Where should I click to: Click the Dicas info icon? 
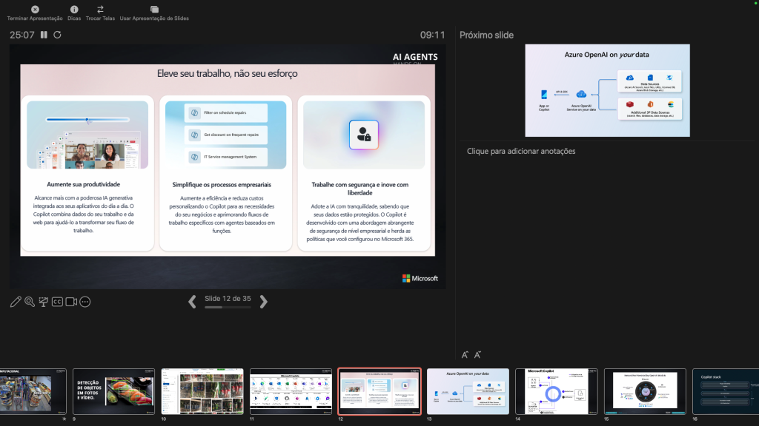coord(74,9)
